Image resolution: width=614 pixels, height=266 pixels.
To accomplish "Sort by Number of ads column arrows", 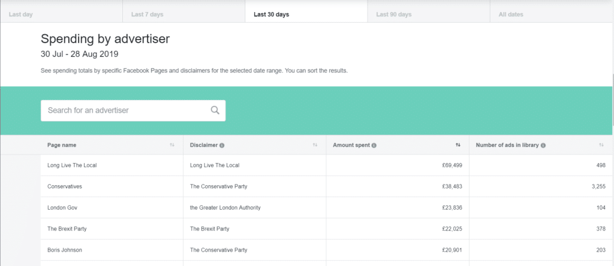I will (601, 145).
